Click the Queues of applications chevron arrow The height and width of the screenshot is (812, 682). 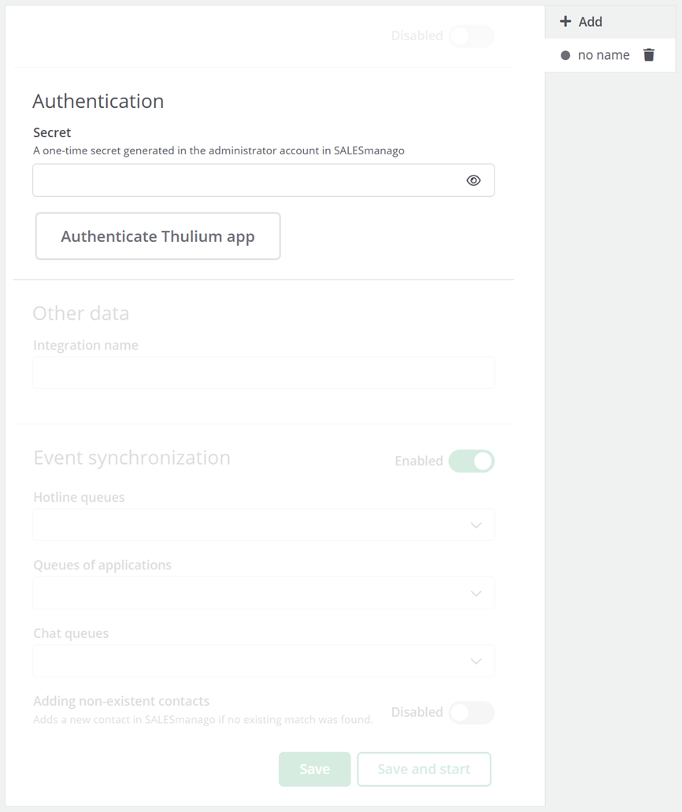point(476,594)
